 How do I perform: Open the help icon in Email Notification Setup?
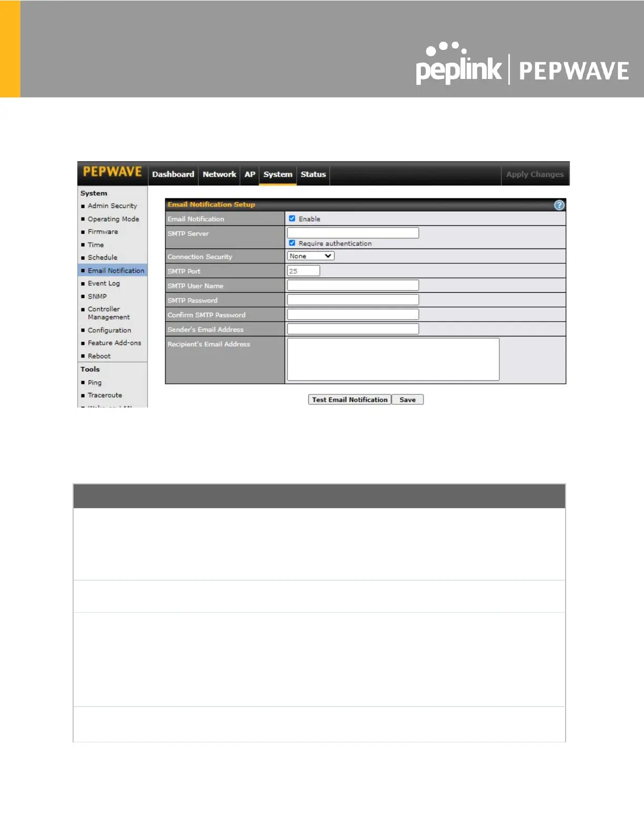point(559,205)
